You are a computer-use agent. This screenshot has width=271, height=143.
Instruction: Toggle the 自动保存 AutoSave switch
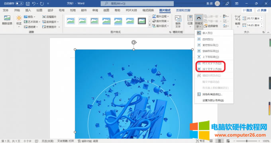tap(20, 3)
